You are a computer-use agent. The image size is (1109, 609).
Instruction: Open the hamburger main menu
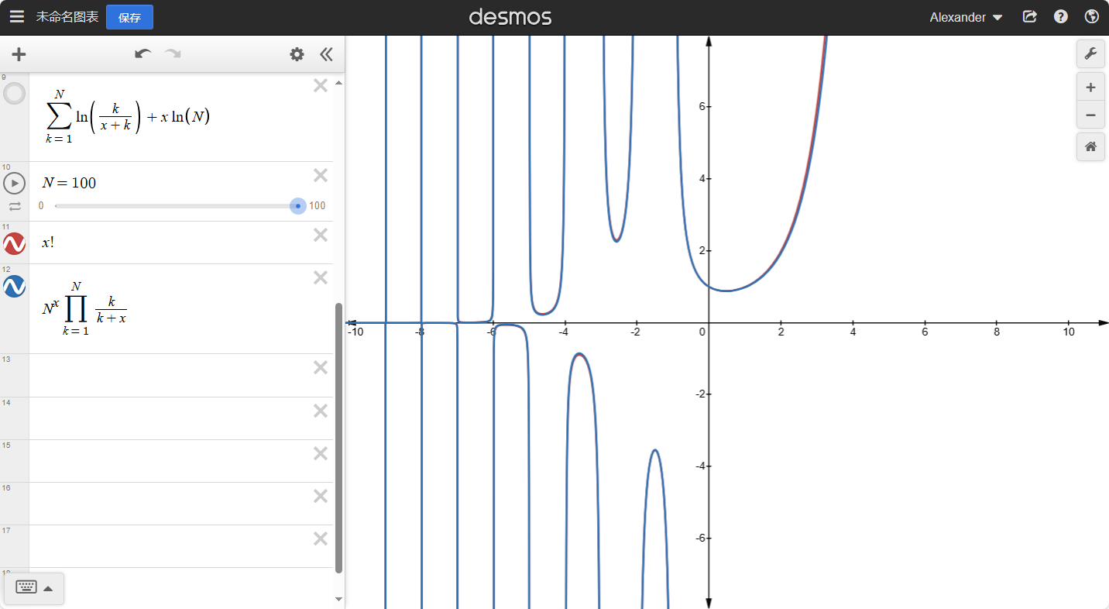tap(17, 17)
